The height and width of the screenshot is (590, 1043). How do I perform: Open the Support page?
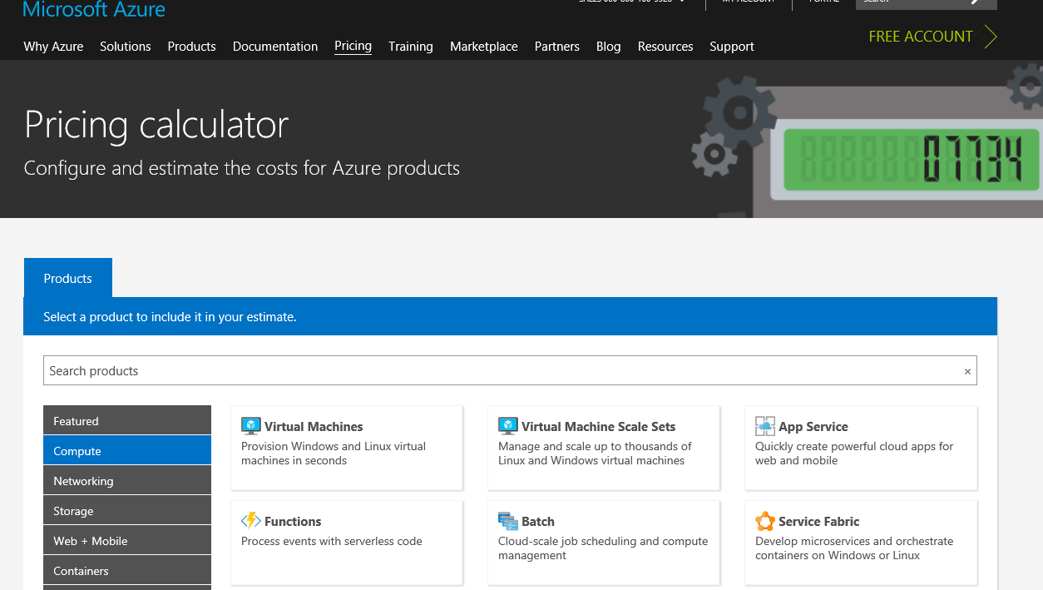click(x=732, y=47)
